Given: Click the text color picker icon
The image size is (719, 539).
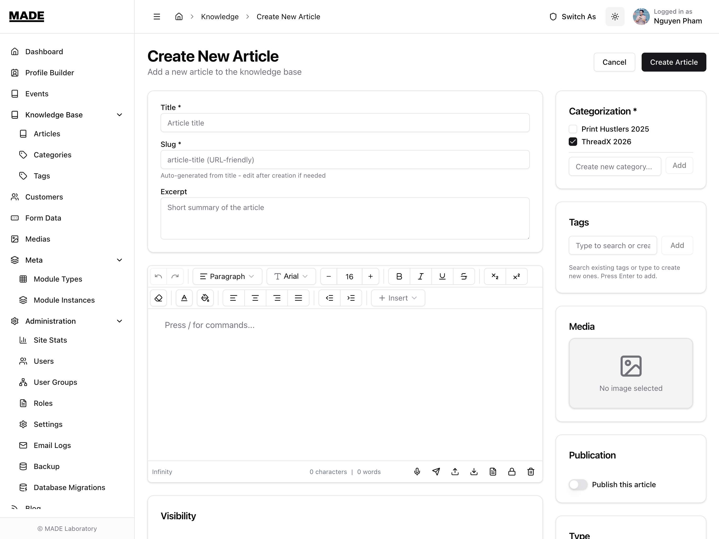Looking at the screenshot, I should pyautogui.click(x=184, y=298).
